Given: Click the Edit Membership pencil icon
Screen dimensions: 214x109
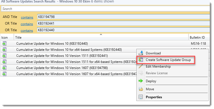Looking at the screenshot, I should (141, 66).
